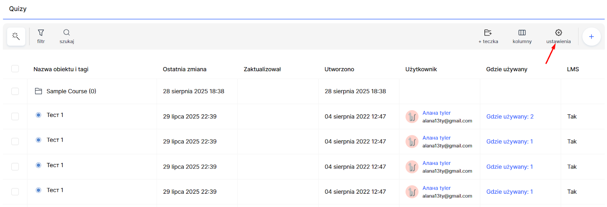607x207 pixels.
Task: Click the blue plus add button
Action: (x=591, y=37)
